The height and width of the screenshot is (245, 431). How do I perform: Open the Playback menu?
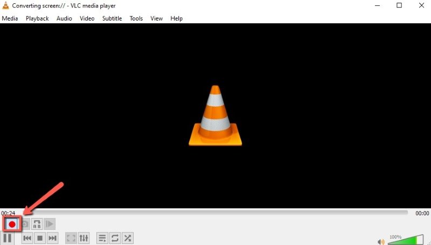[37, 18]
